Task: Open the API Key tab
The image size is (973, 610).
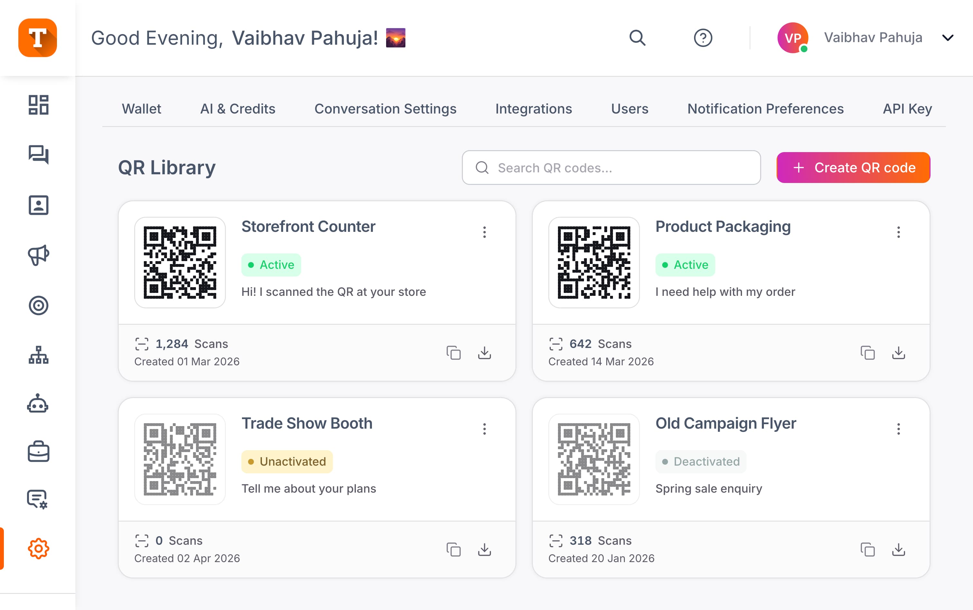Action: pos(907,109)
